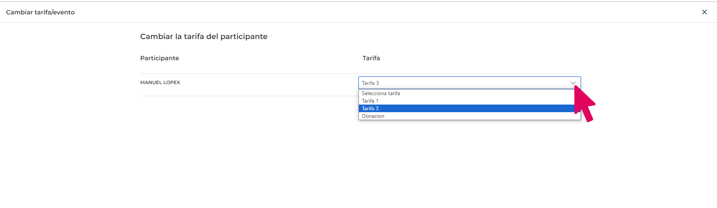The height and width of the screenshot is (208, 717).
Task: Click the pink arrow pointer graphic
Action: 584,104
